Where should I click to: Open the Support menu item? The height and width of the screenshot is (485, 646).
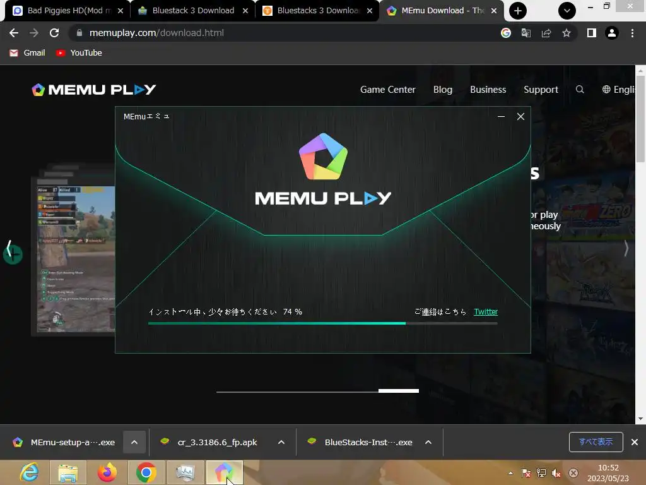[541, 90]
